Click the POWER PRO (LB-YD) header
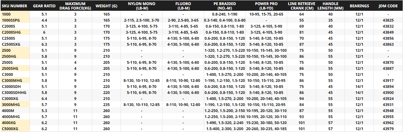403x132 pixels. (266, 6)
